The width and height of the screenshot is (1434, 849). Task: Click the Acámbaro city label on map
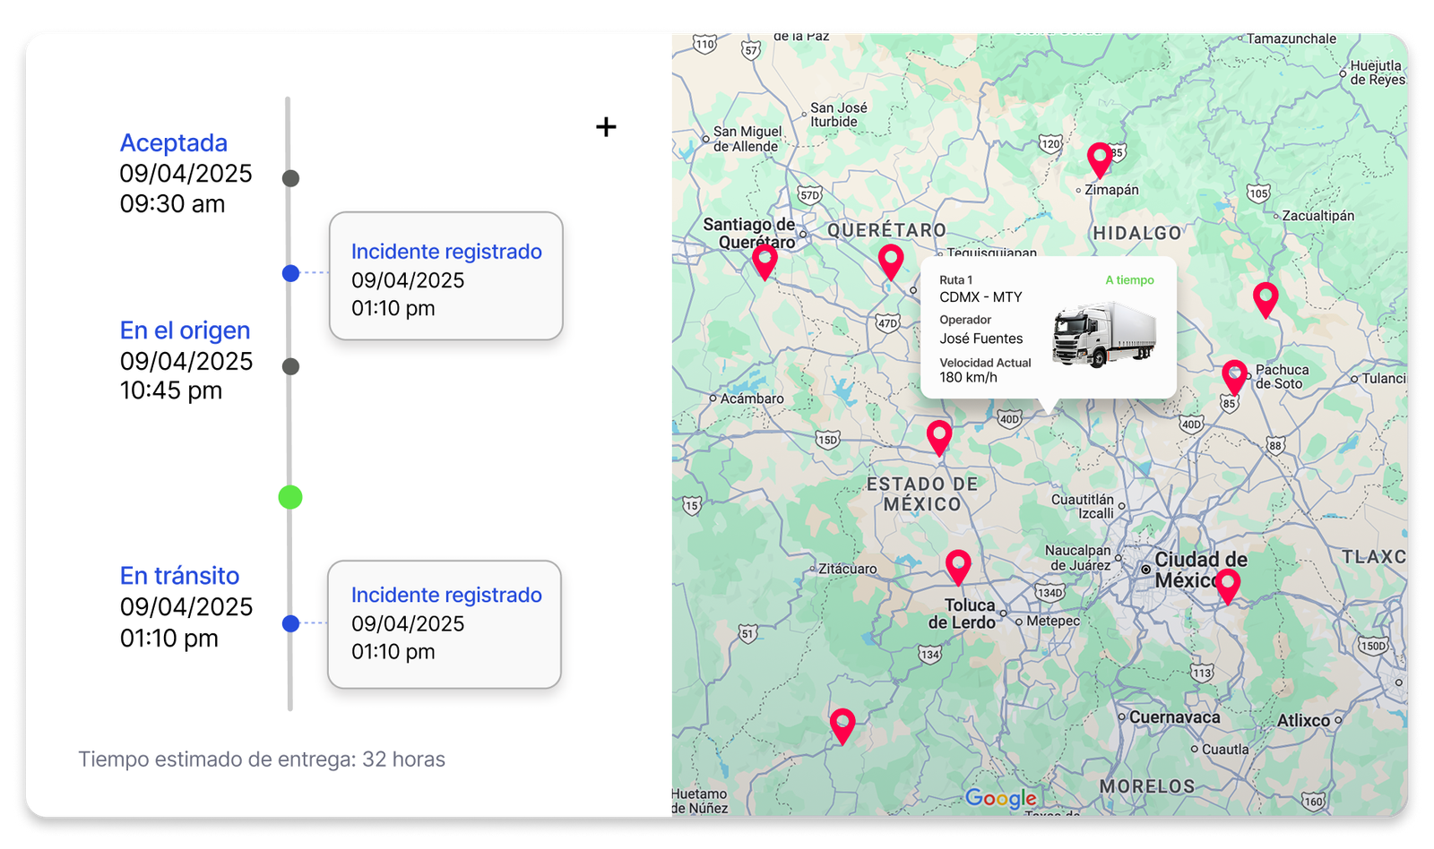(752, 399)
